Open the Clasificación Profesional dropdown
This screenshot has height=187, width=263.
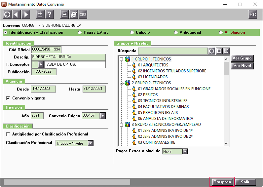[x=91, y=143]
